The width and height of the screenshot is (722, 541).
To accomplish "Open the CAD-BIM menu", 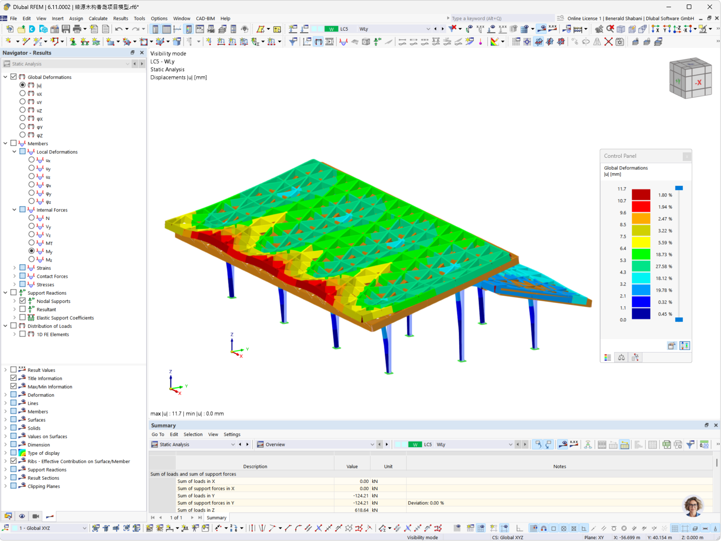I will coord(205,18).
